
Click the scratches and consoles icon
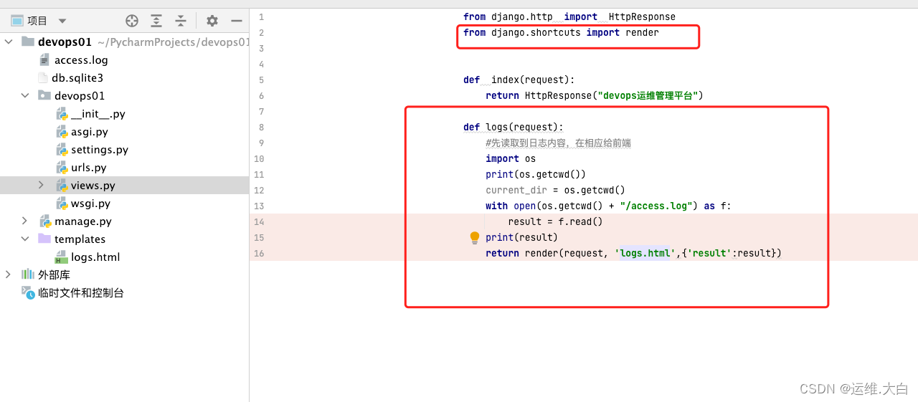point(28,292)
